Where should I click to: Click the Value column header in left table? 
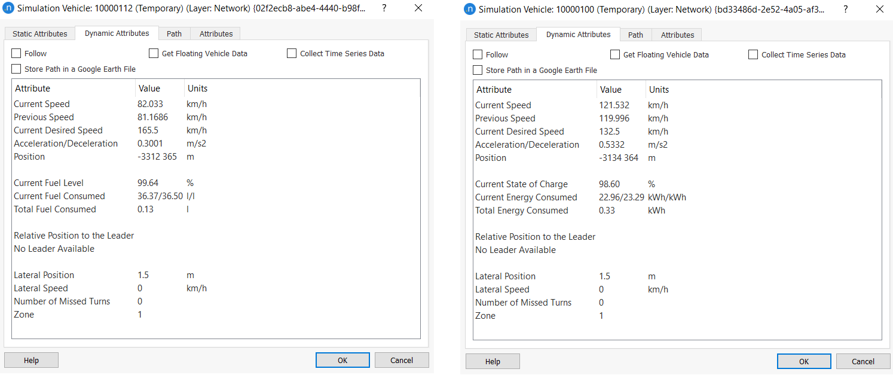(149, 89)
